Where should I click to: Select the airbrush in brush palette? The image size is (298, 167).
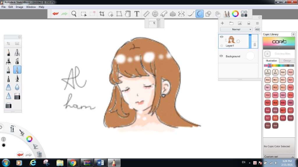pyautogui.click(x=17, y=52)
